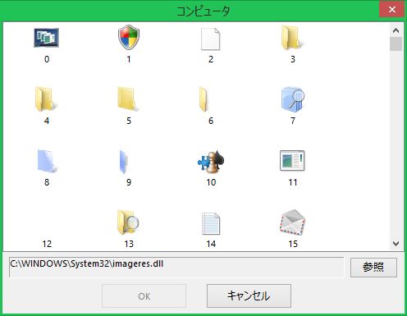Click the label 12 of blank icon
Image resolution: width=407 pixels, height=316 pixels.
pyautogui.click(x=47, y=244)
